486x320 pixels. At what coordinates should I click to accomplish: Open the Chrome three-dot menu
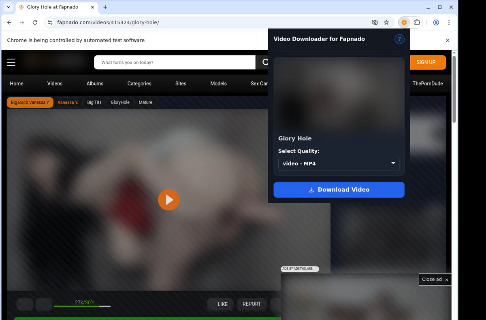click(x=449, y=23)
